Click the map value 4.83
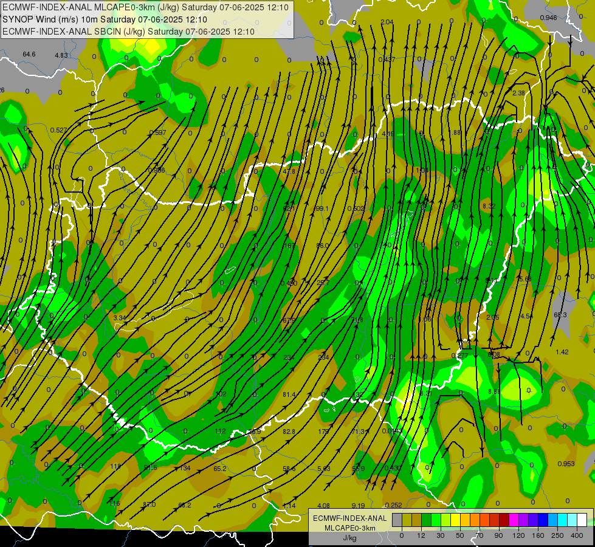 [x=61, y=55]
